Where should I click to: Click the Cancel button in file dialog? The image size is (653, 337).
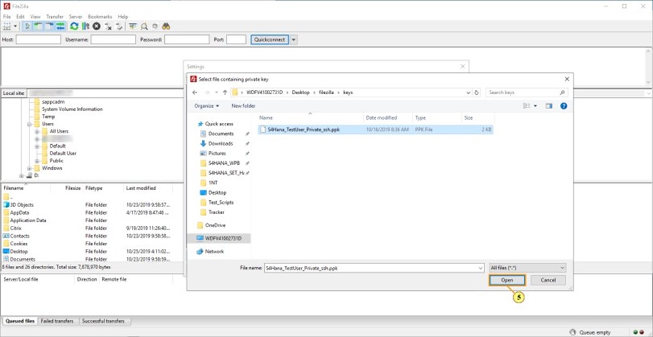tap(547, 280)
